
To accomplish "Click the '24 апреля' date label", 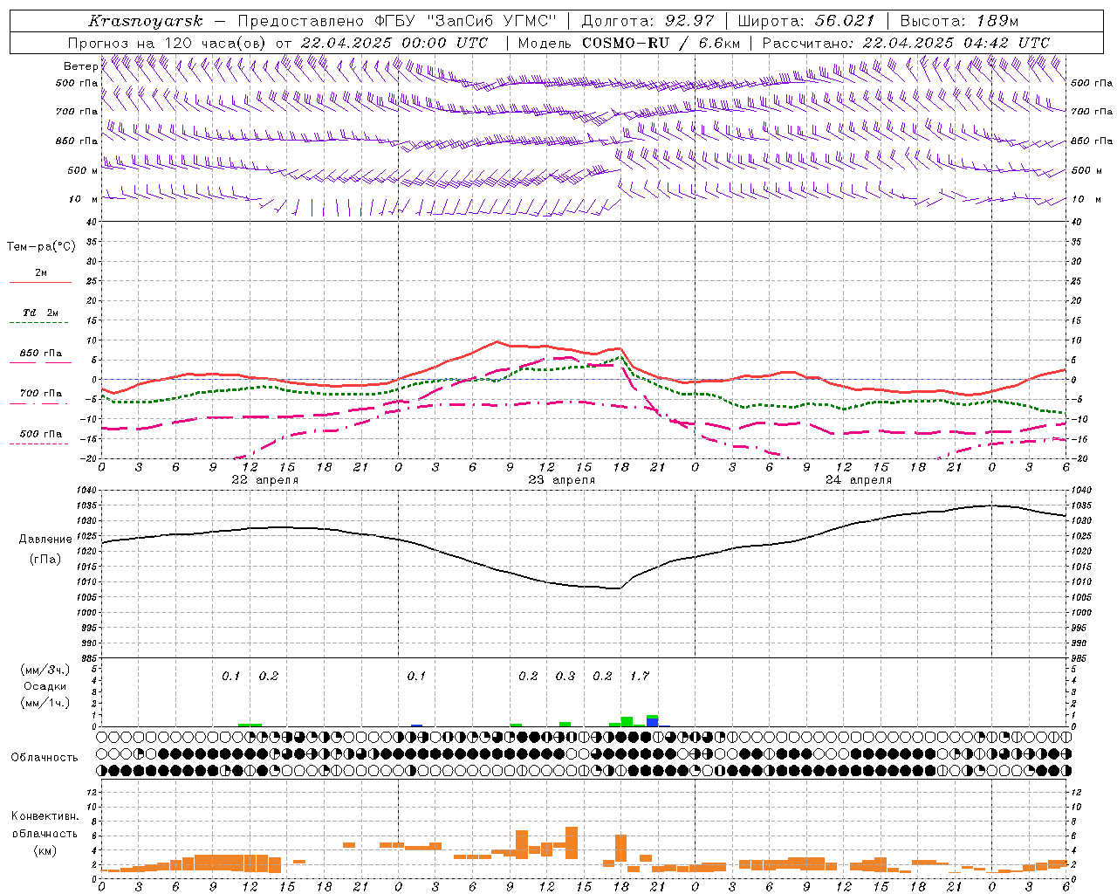I will [x=858, y=480].
